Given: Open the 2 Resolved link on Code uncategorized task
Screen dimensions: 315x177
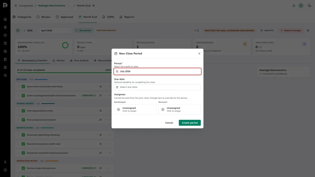Looking at the screenshot, I should pyautogui.click(x=89, y=96).
